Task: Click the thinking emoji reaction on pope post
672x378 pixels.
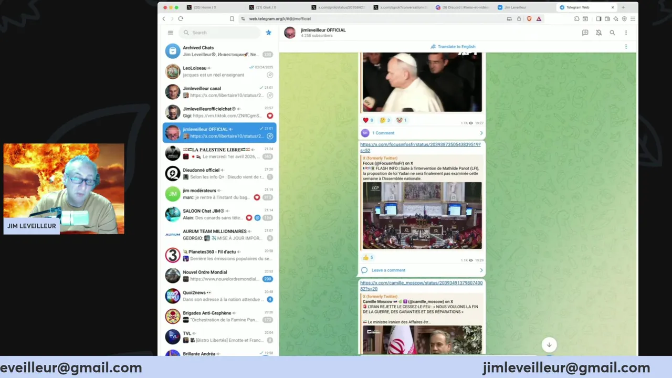Action: point(385,120)
